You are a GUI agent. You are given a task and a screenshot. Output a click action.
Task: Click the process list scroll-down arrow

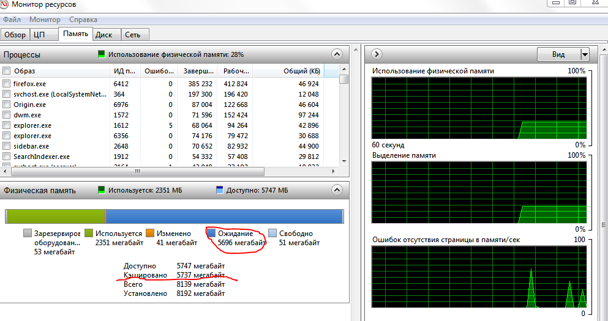coord(344,161)
